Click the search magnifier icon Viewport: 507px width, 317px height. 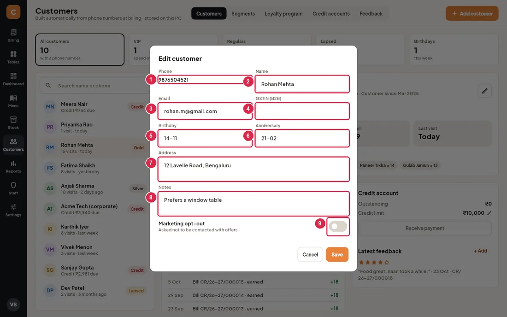[x=48, y=85]
